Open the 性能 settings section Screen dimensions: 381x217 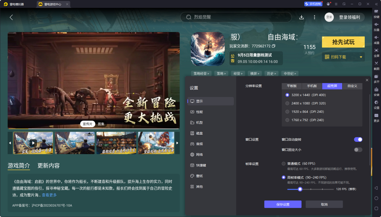pyautogui.click(x=211, y=112)
